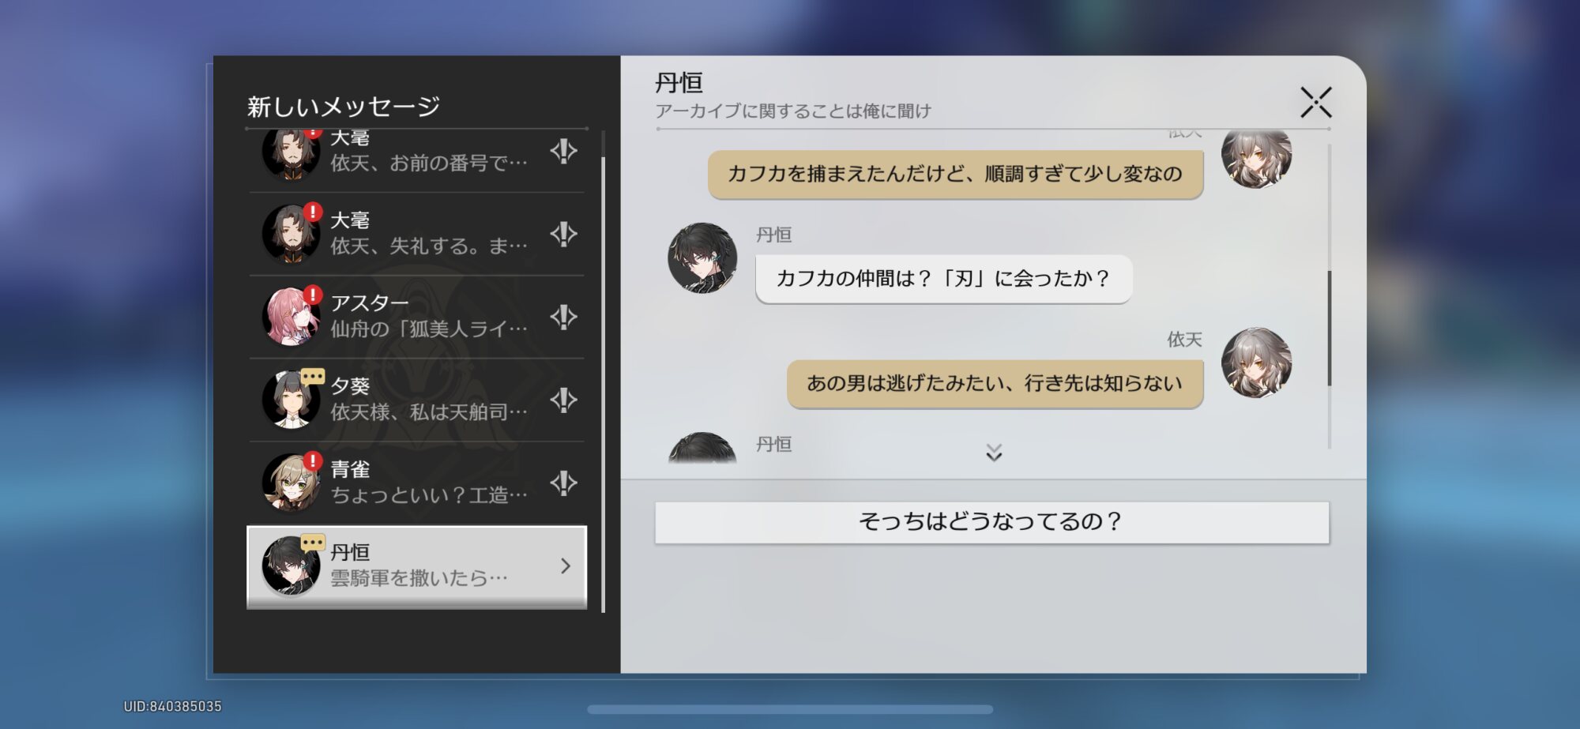Open 夕葵's message conversation
1580x729 pixels.
tap(427, 400)
